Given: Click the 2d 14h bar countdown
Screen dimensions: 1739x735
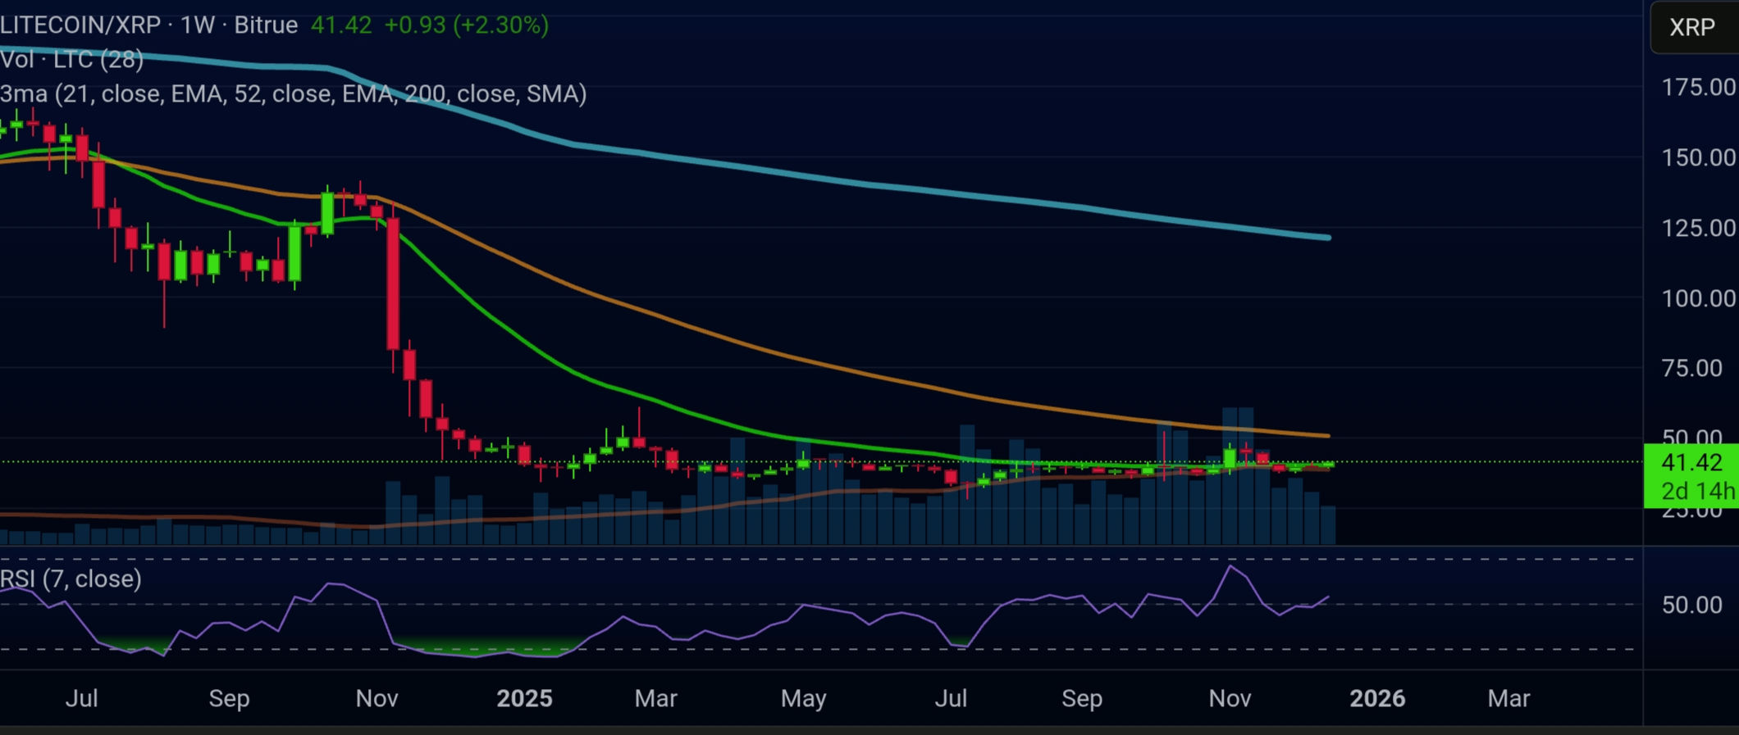Looking at the screenshot, I should [1698, 491].
